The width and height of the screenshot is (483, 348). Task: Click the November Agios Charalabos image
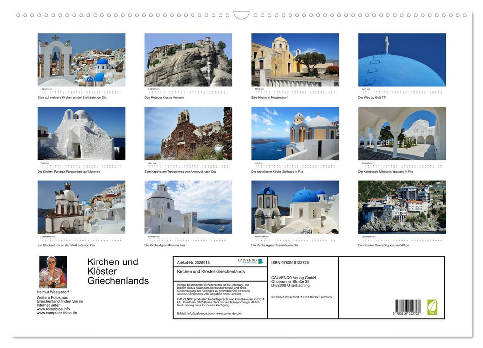click(x=294, y=207)
